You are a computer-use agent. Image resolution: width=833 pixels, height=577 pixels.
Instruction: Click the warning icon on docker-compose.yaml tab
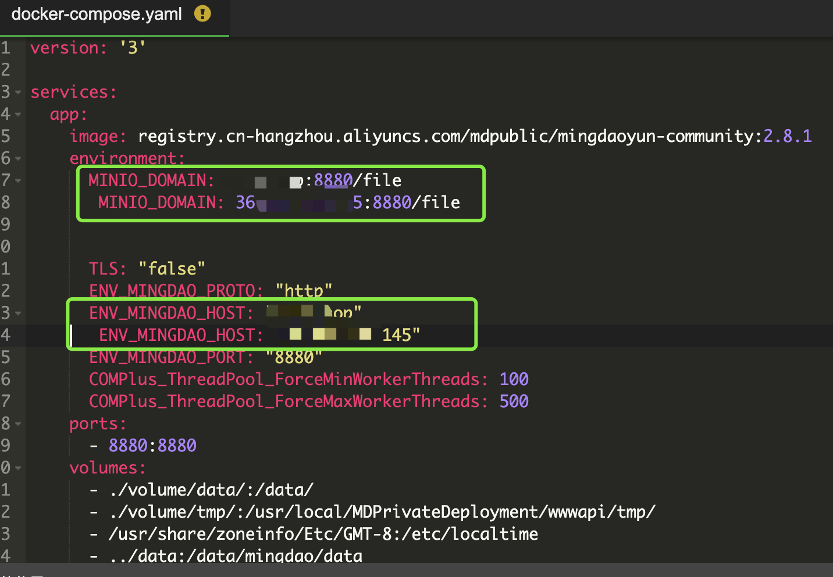coord(202,13)
